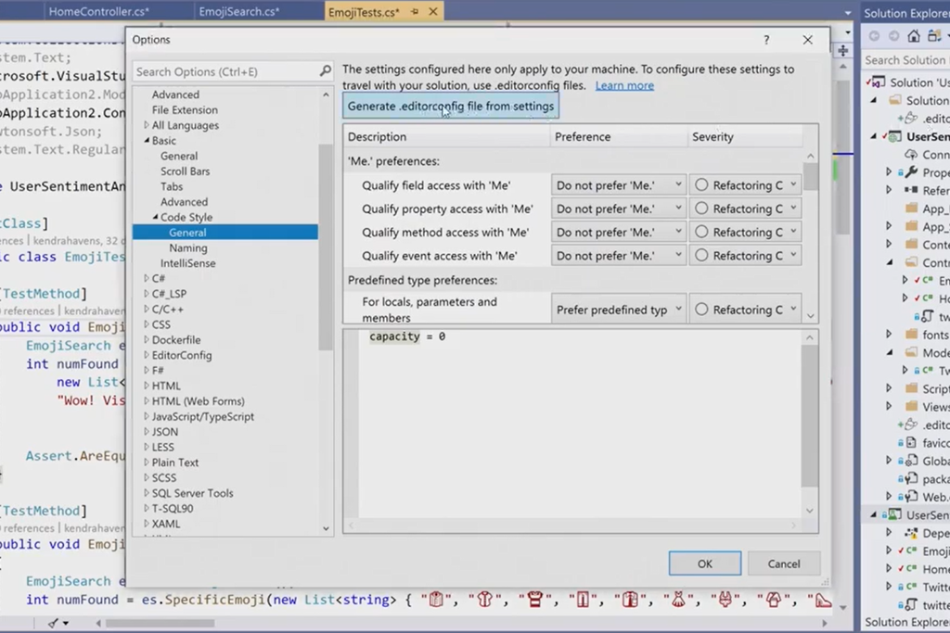Expand the C# node in the Options tree
The width and height of the screenshot is (950, 633).
148,278
